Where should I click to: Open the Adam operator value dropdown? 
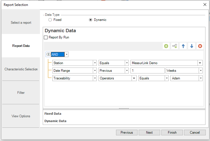pos(200,78)
